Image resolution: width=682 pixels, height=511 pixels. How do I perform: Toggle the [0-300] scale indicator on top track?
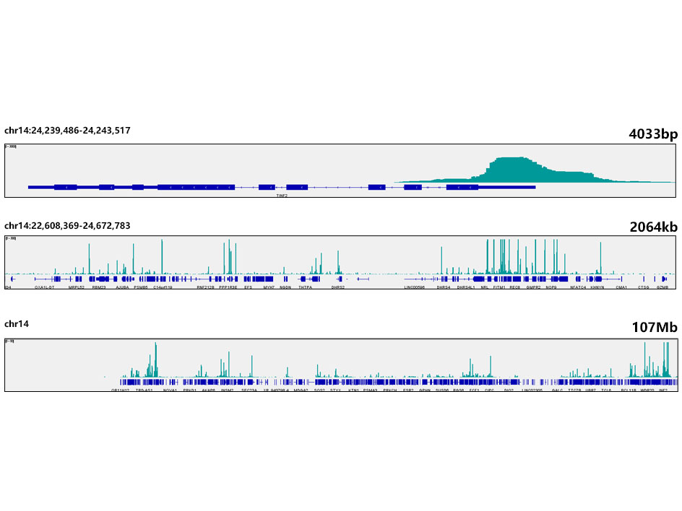pyautogui.click(x=9, y=148)
